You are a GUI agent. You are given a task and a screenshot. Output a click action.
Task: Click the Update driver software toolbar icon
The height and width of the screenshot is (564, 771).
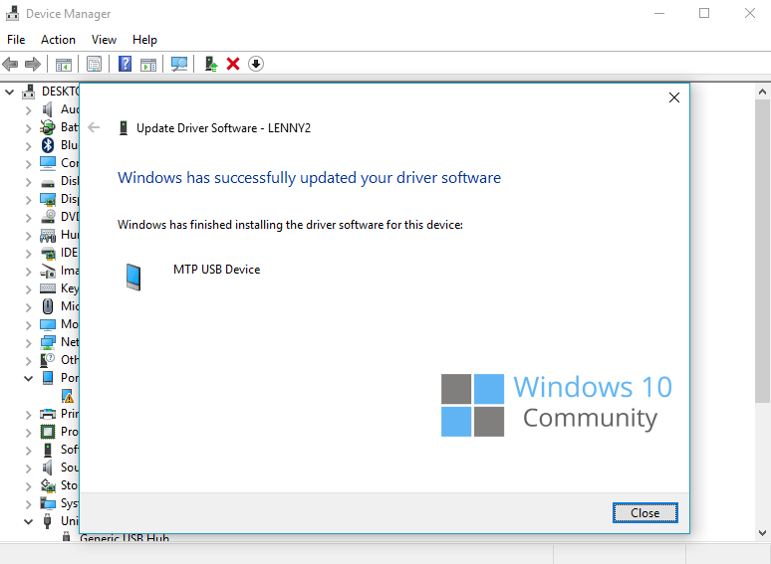211,64
